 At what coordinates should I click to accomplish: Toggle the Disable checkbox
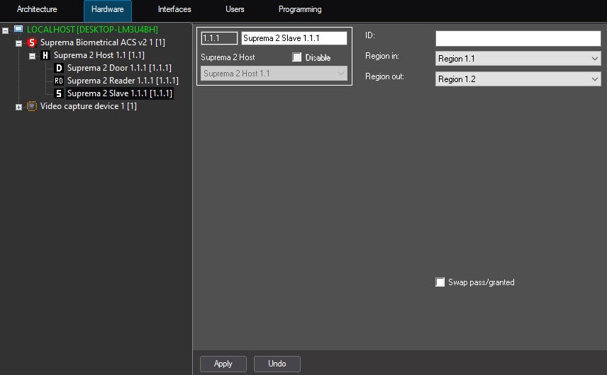coord(297,57)
